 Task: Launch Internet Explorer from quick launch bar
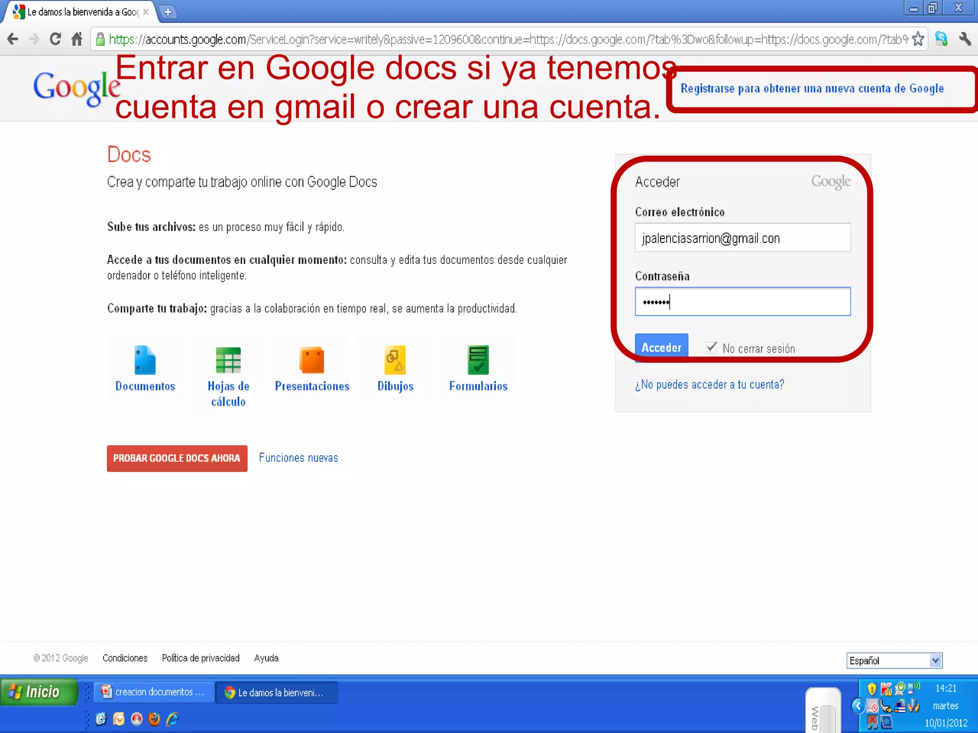tap(172, 719)
